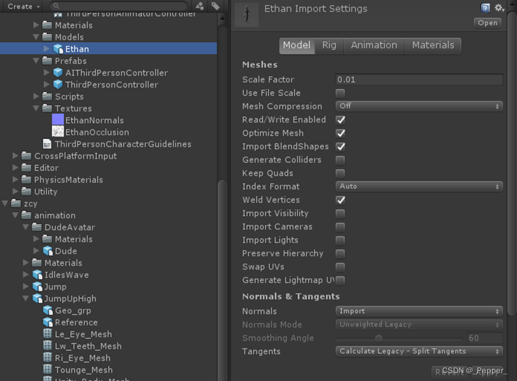Click the Ethan model preview thumbnail

point(246,14)
